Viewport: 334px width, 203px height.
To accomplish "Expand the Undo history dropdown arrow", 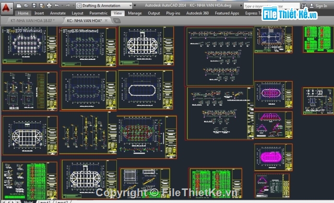I will coord(62,6).
